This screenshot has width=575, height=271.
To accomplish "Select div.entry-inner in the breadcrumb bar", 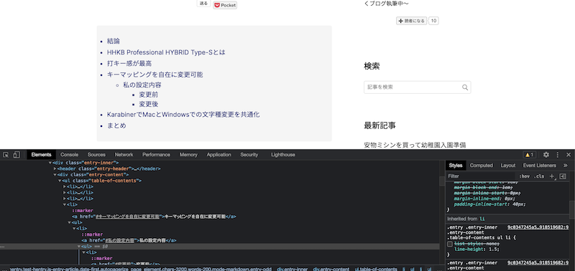I will click(292, 269).
